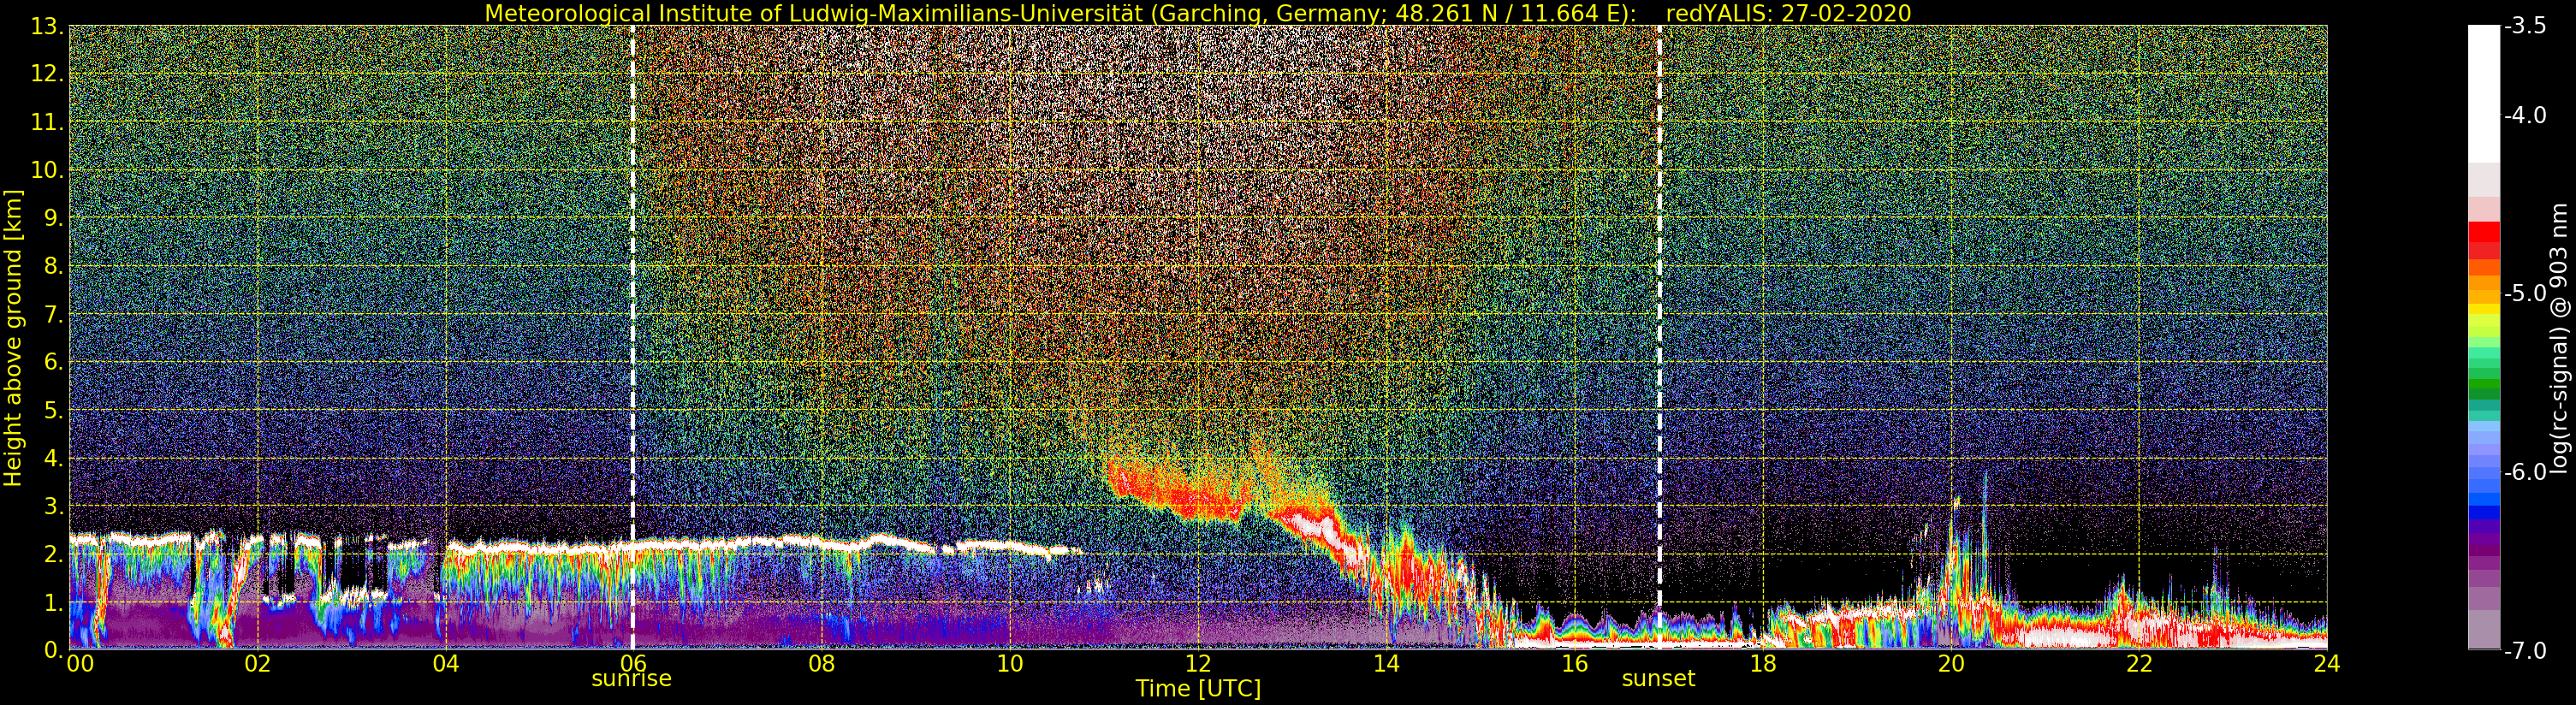Screen dimensions: 2576x705
Task: Click the height tick label '12.'
Action: pos(47,74)
